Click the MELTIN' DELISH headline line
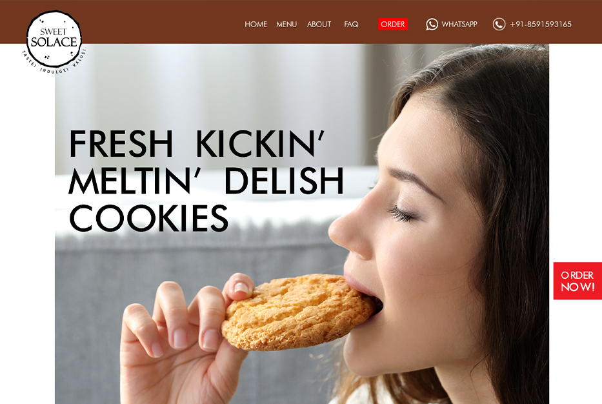 206,181
